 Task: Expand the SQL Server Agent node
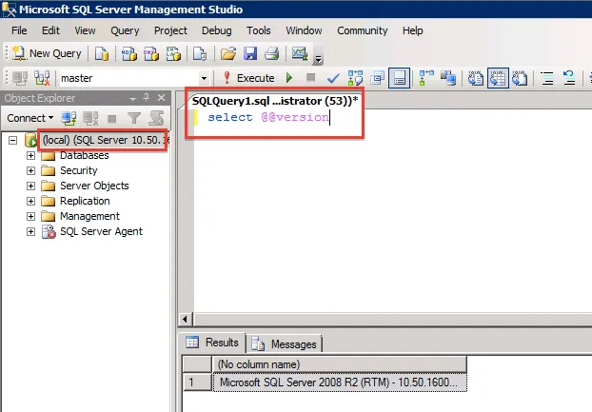pyautogui.click(x=31, y=231)
